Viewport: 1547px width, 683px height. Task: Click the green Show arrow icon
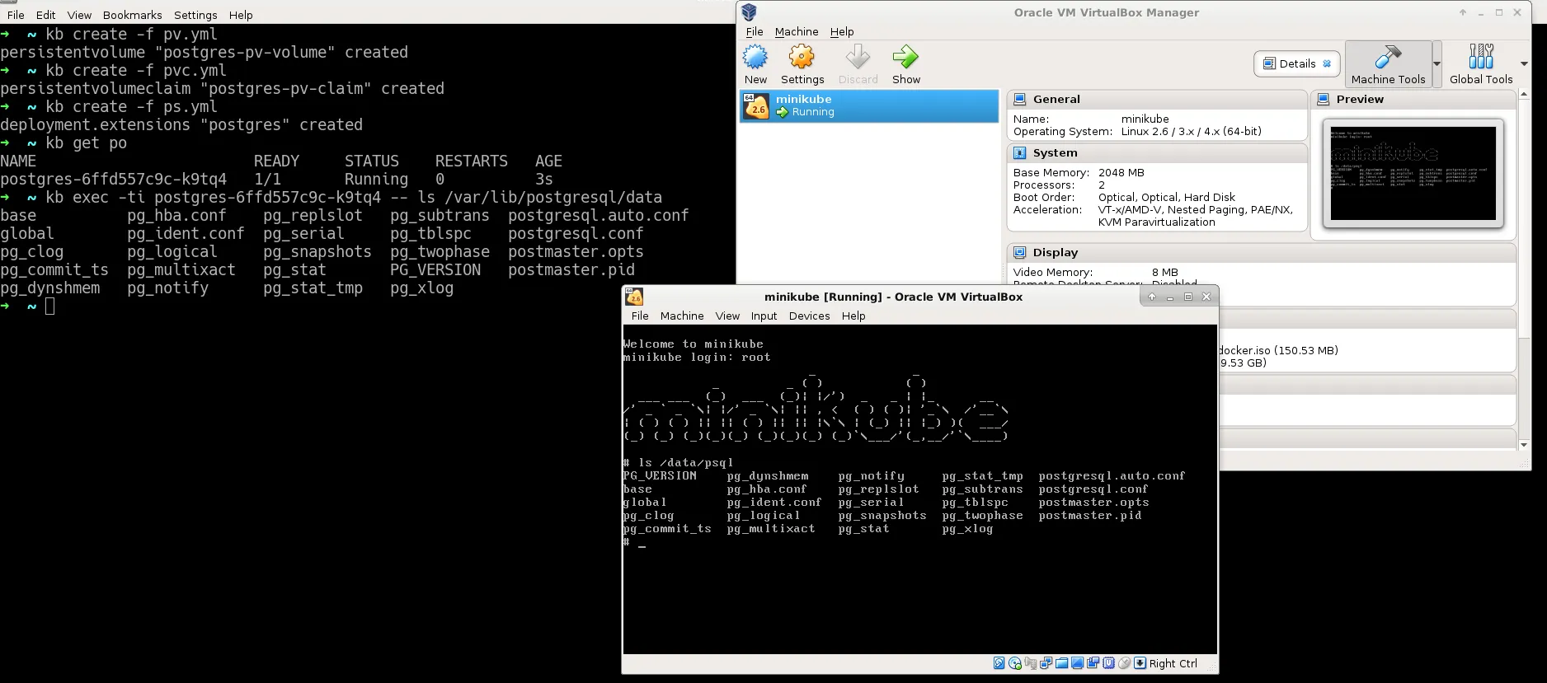tap(905, 58)
